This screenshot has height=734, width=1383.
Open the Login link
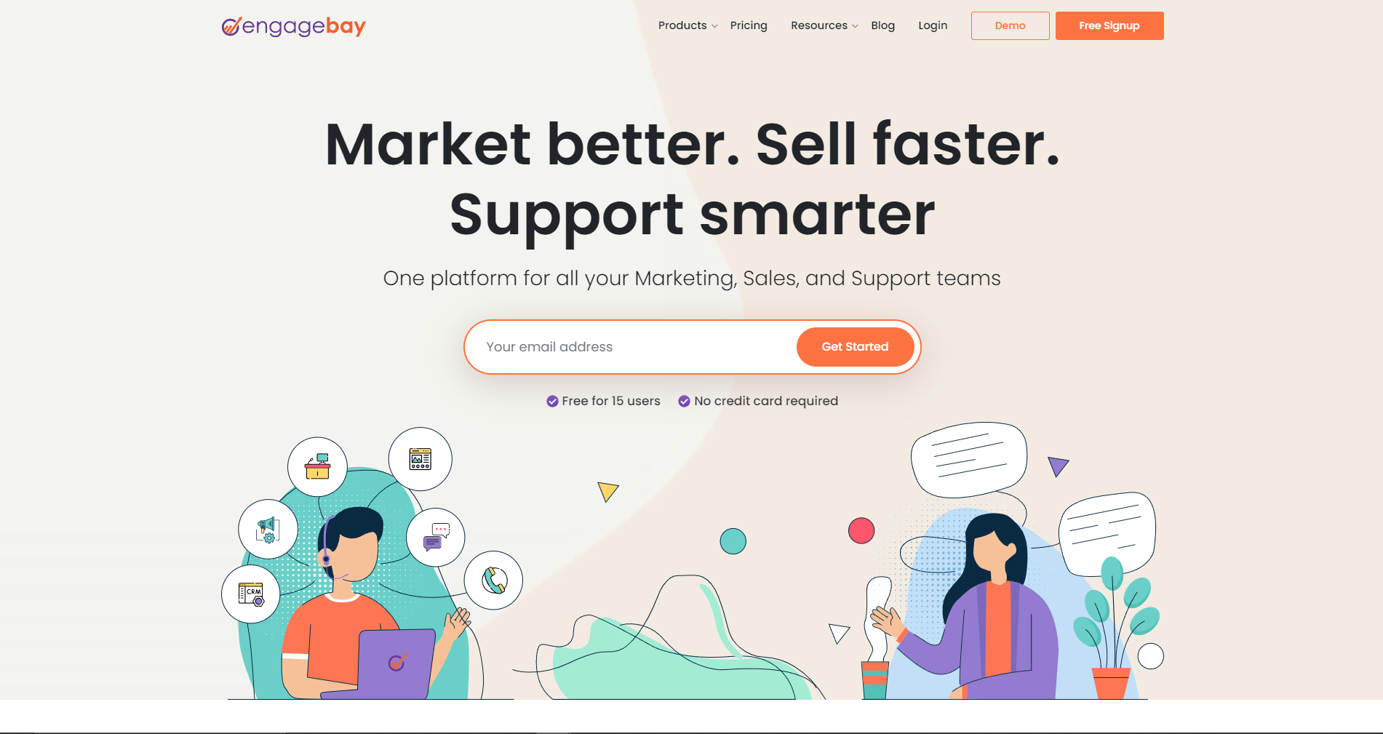933,25
